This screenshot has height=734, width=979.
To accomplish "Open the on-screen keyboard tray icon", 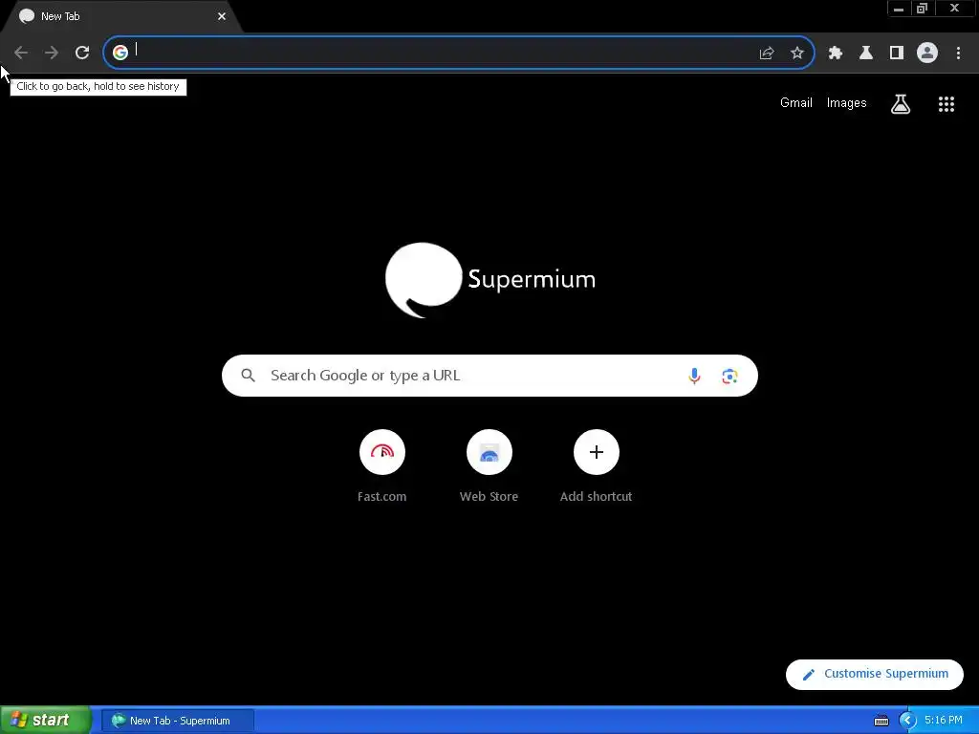I will click(881, 721).
